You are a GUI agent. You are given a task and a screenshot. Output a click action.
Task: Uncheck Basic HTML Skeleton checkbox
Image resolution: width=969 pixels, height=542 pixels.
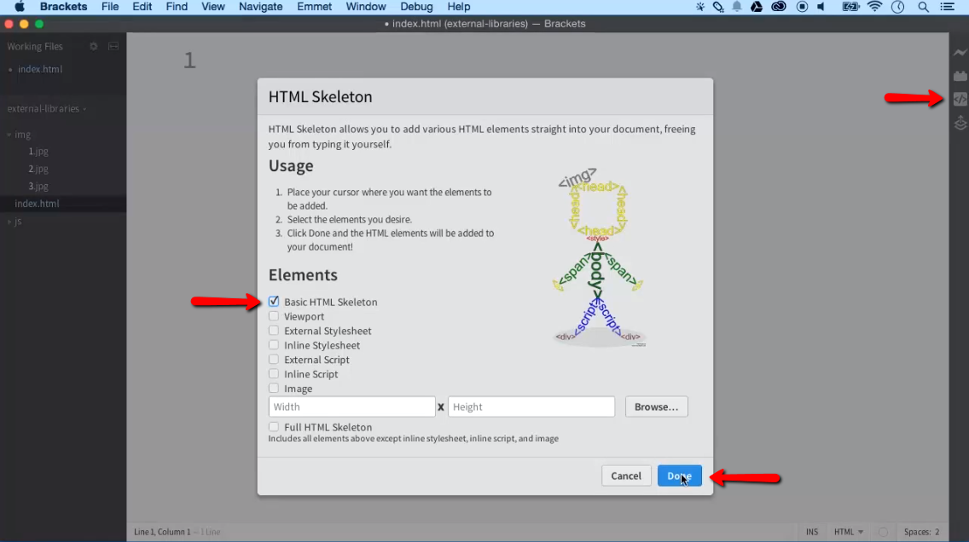[274, 302]
